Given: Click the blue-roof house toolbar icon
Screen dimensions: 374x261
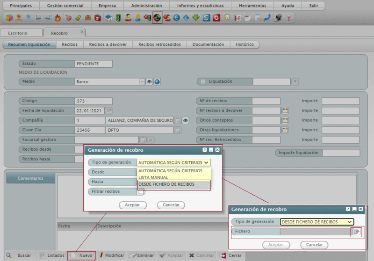Looking at the screenshot, I should [x=109, y=18].
